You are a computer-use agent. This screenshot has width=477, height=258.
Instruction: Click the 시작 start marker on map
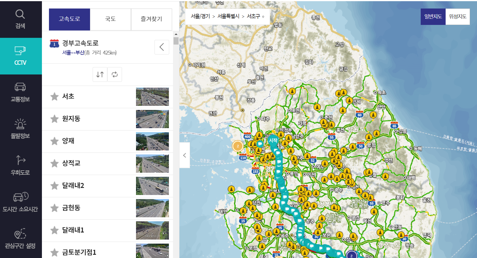tap(273, 141)
